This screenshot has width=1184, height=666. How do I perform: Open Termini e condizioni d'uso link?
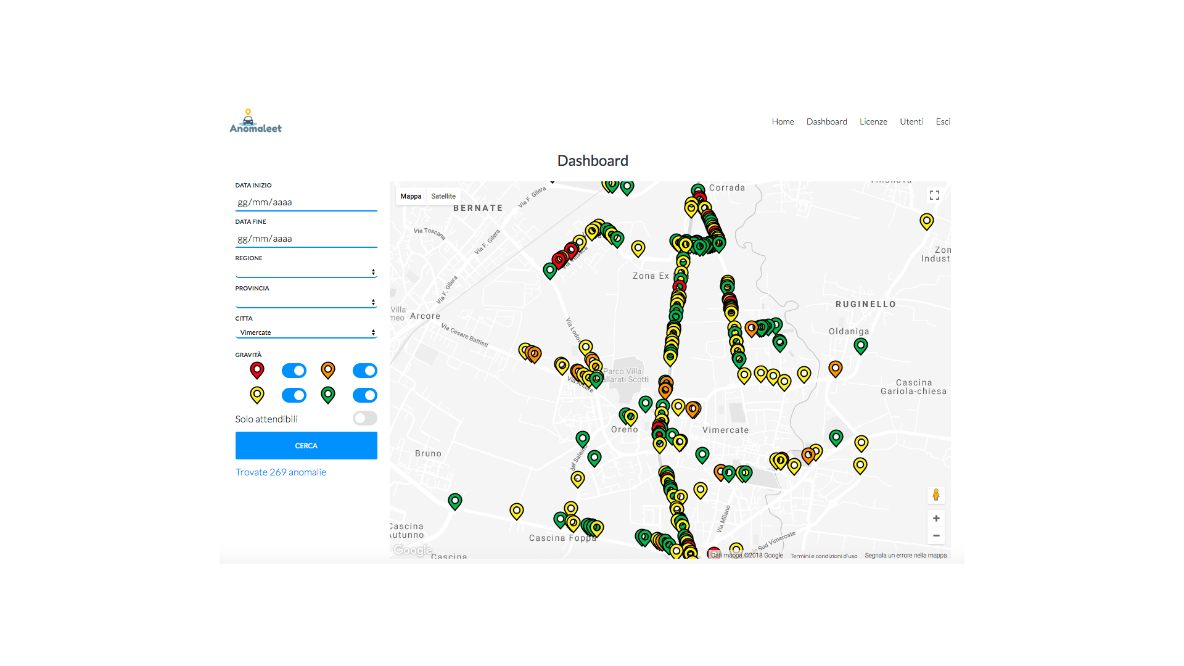pyautogui.click(x=823, y=556)
